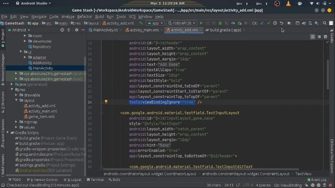This screenshot has width=335, height=188.
Task: Click the Version Control tool button
Action: [x=42, y=180]
